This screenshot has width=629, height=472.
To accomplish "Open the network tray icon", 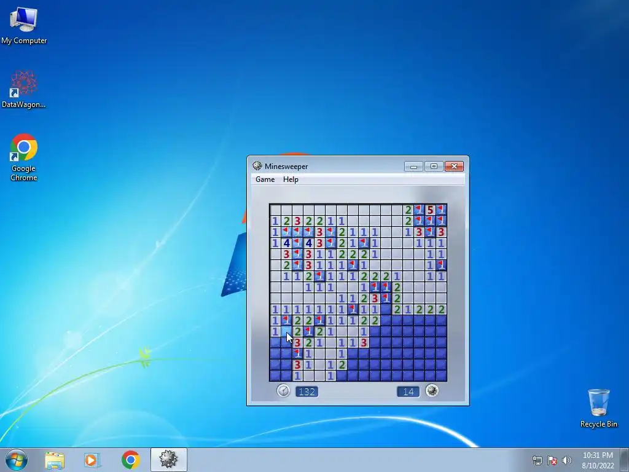I will (x=537, y=460).
